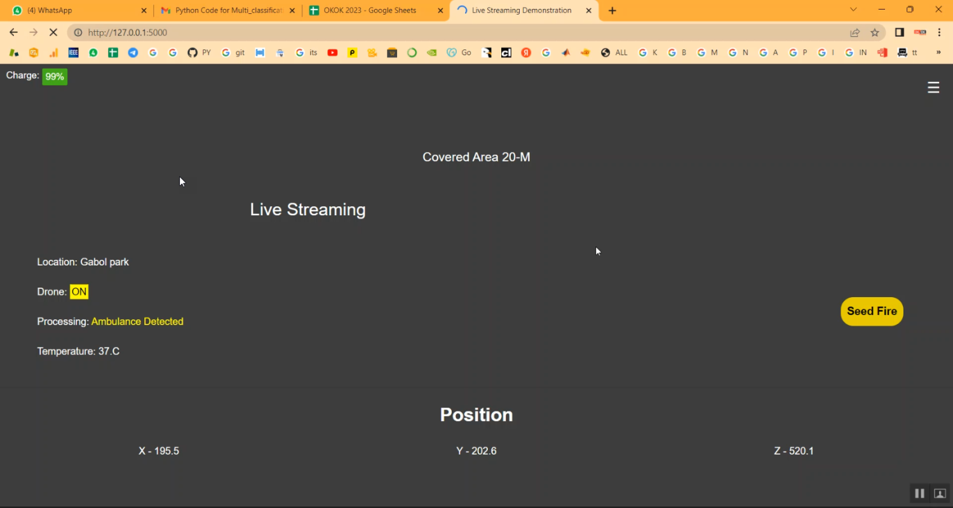Go forward to the next page
The width and height of the screenshot is (953, 508).
pos(34,32)
